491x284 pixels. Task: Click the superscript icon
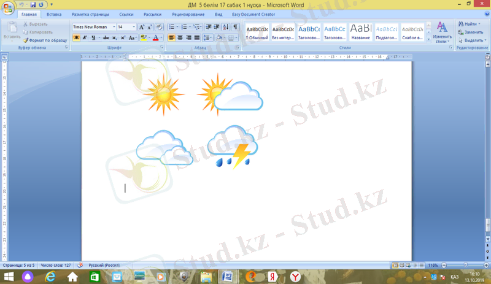(x=123, y=37)
